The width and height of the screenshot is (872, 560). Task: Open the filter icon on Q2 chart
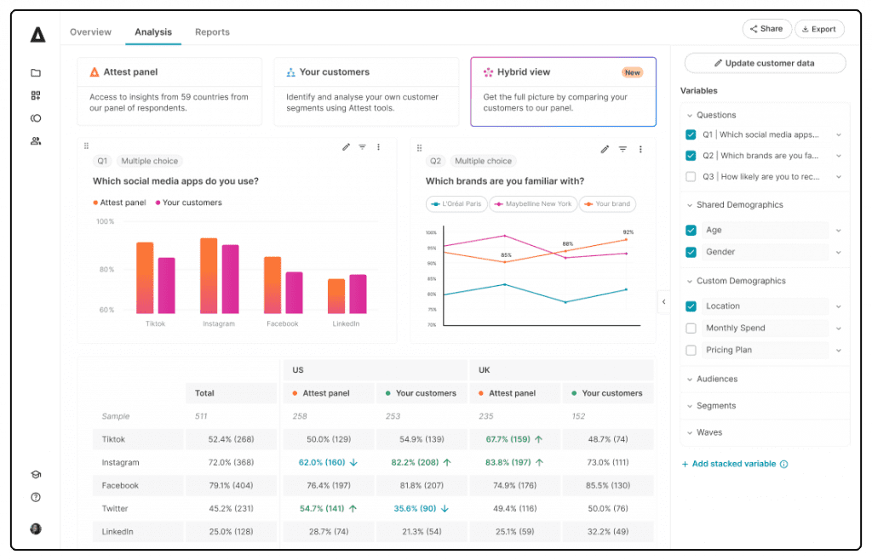tap(622, 150)
